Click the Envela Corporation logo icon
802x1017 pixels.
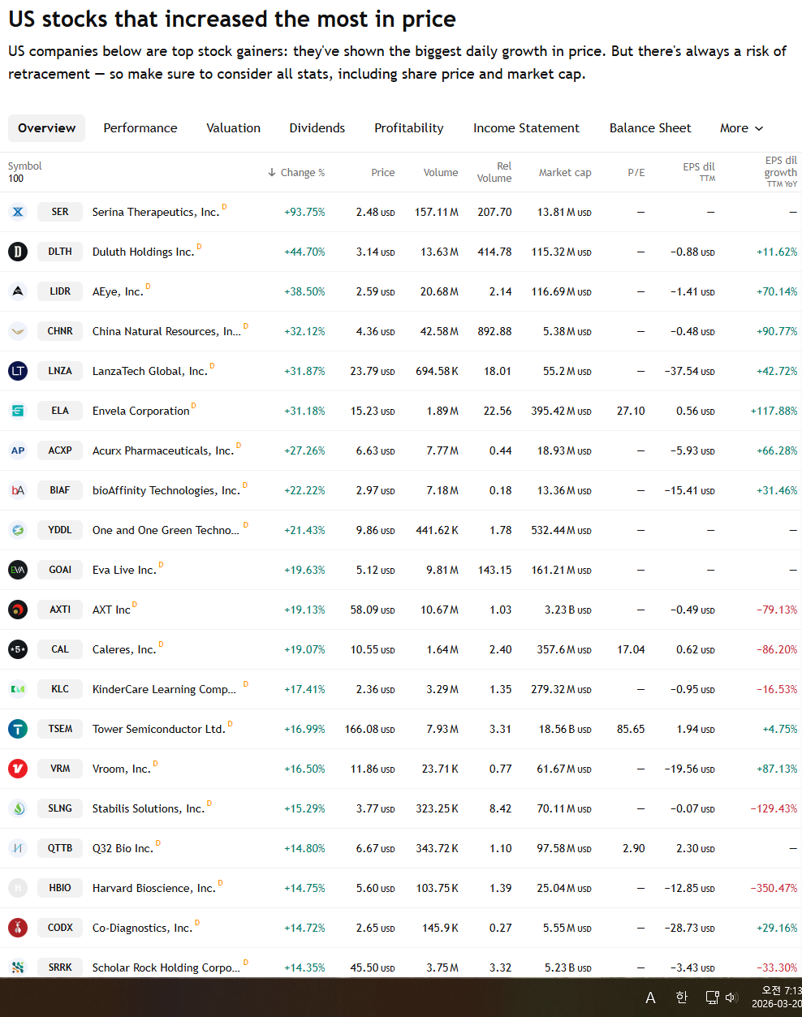pyautogui.click(x=18, y=411)
